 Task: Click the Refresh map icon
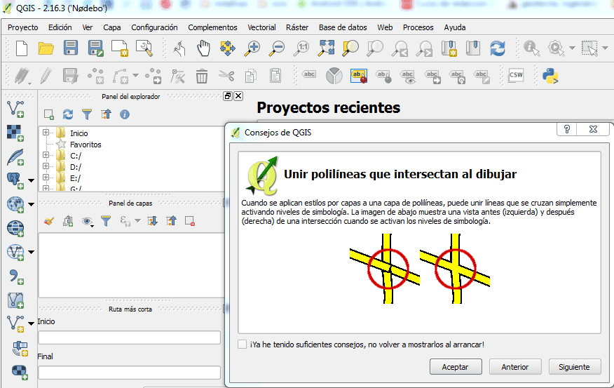click(x=498, y=48)
